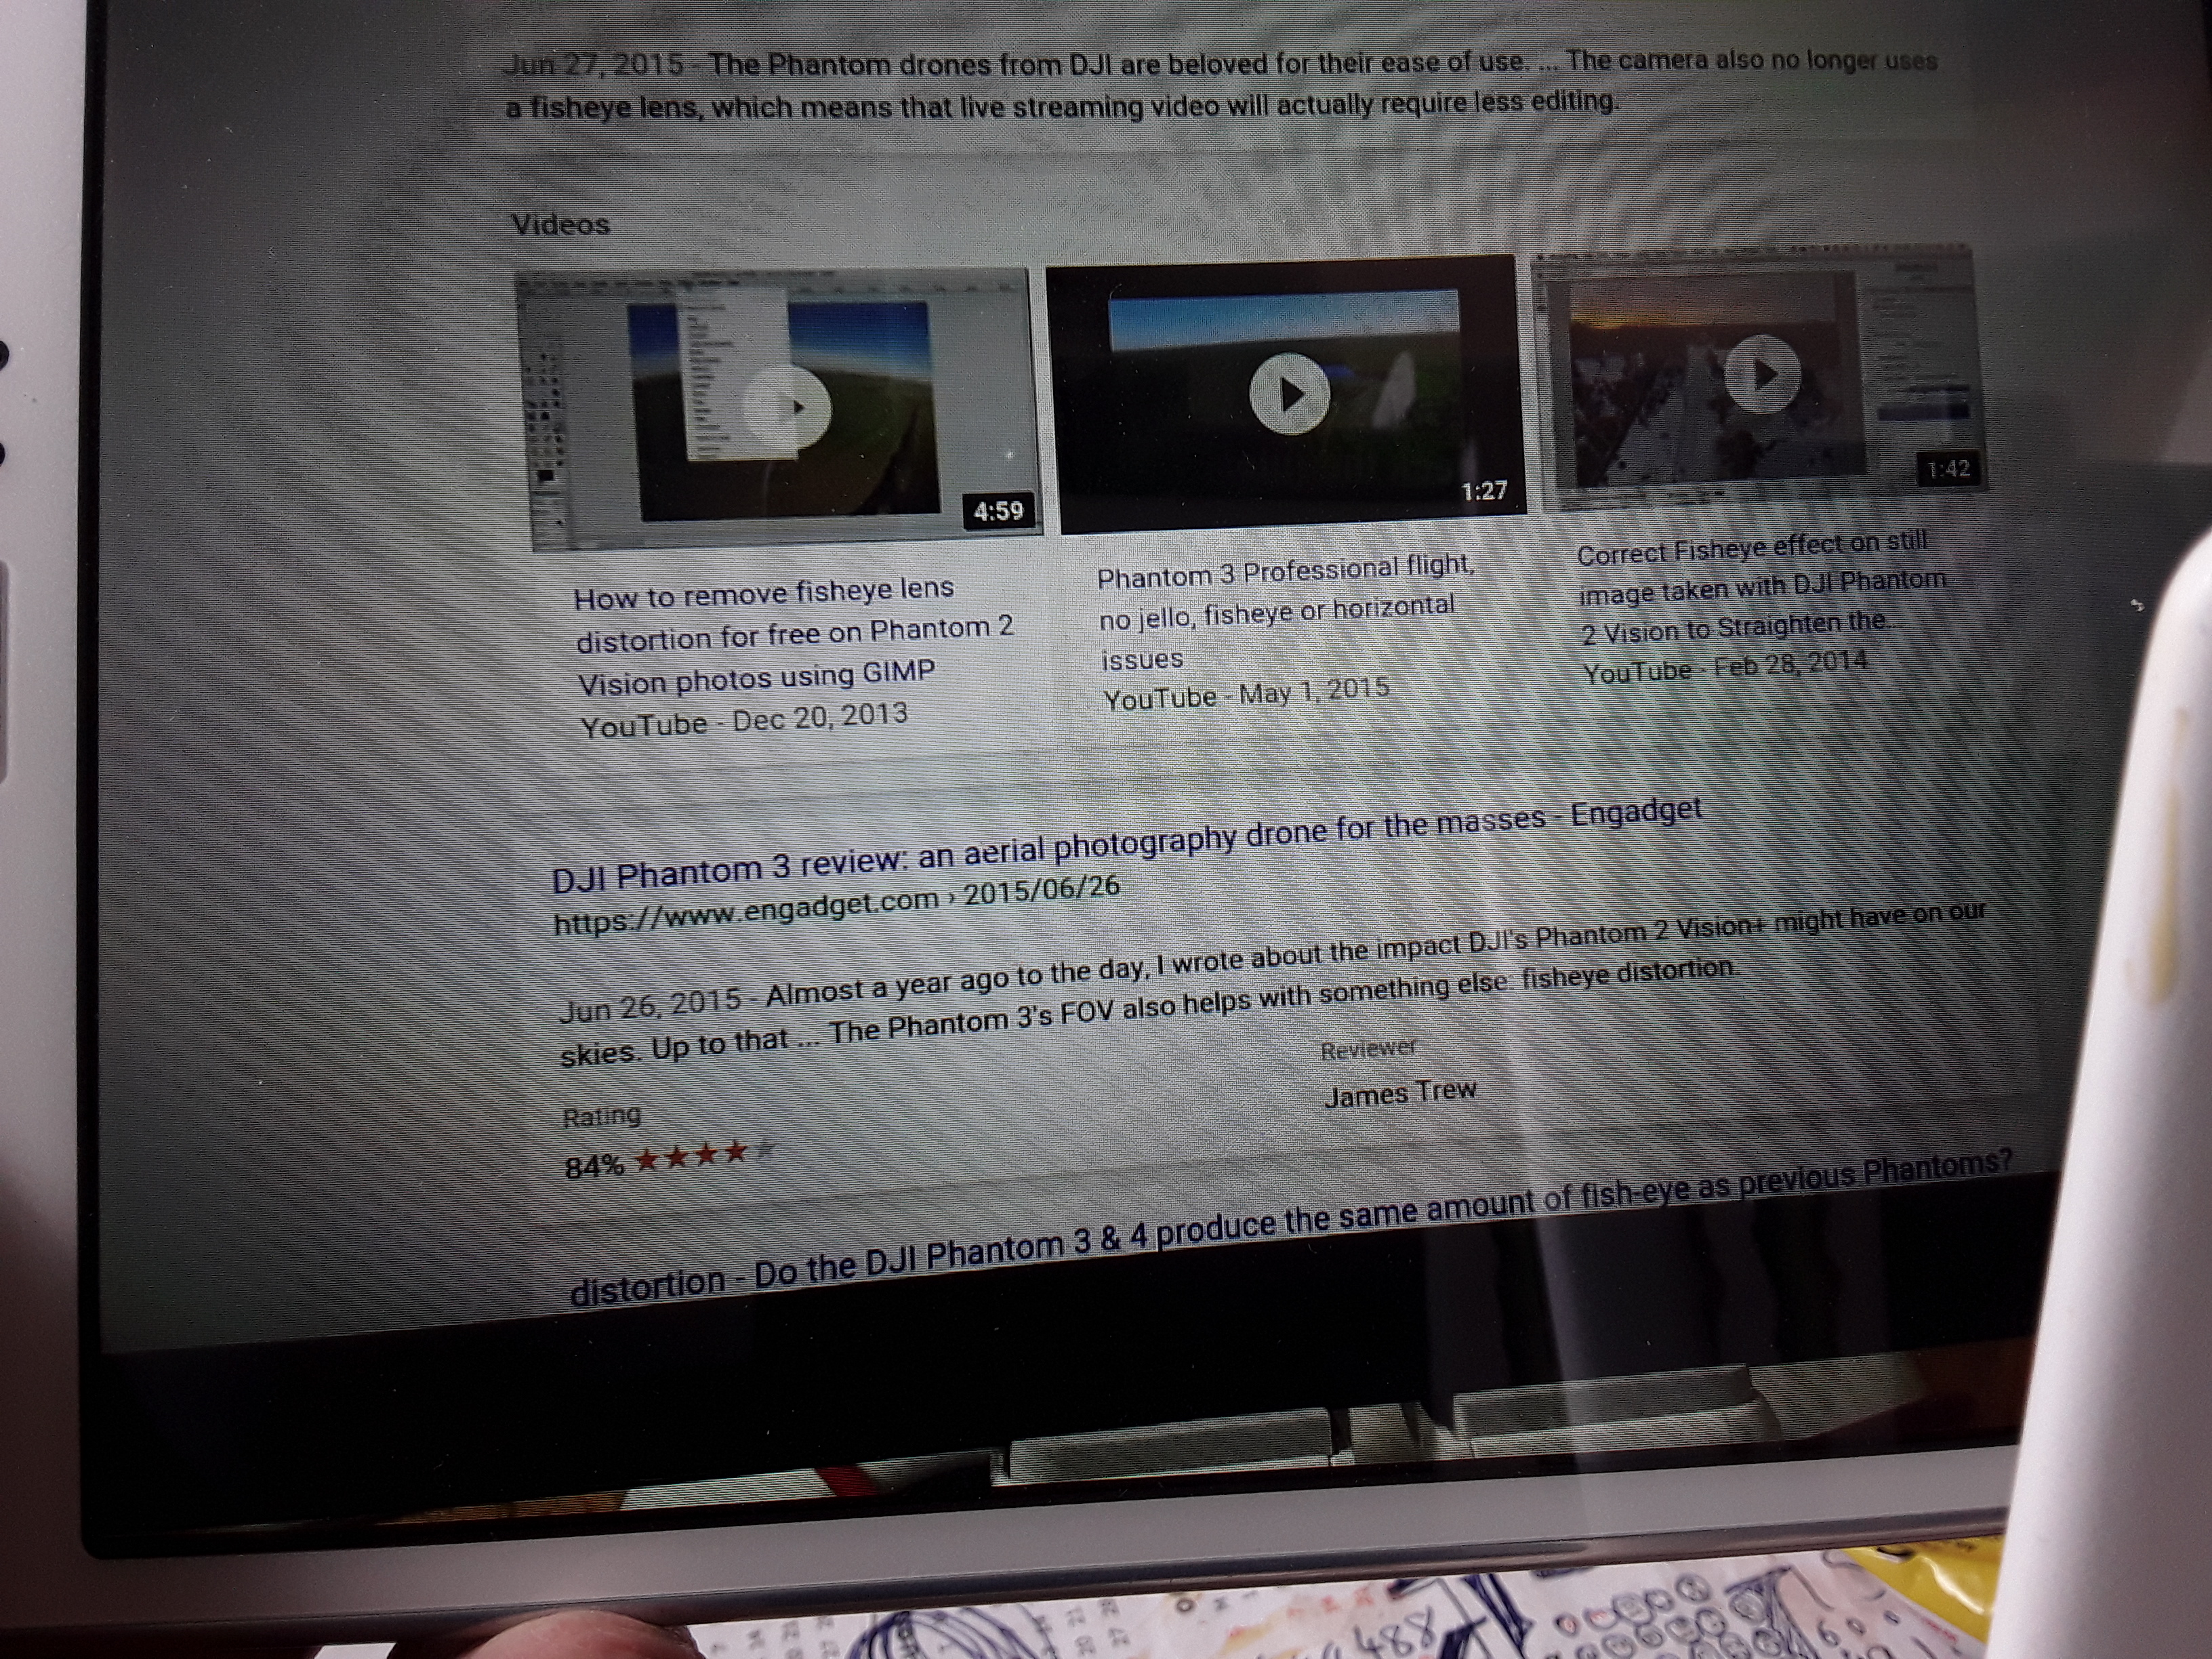
Task: Click the 'Videos' section heading
Action: [560, 224]
